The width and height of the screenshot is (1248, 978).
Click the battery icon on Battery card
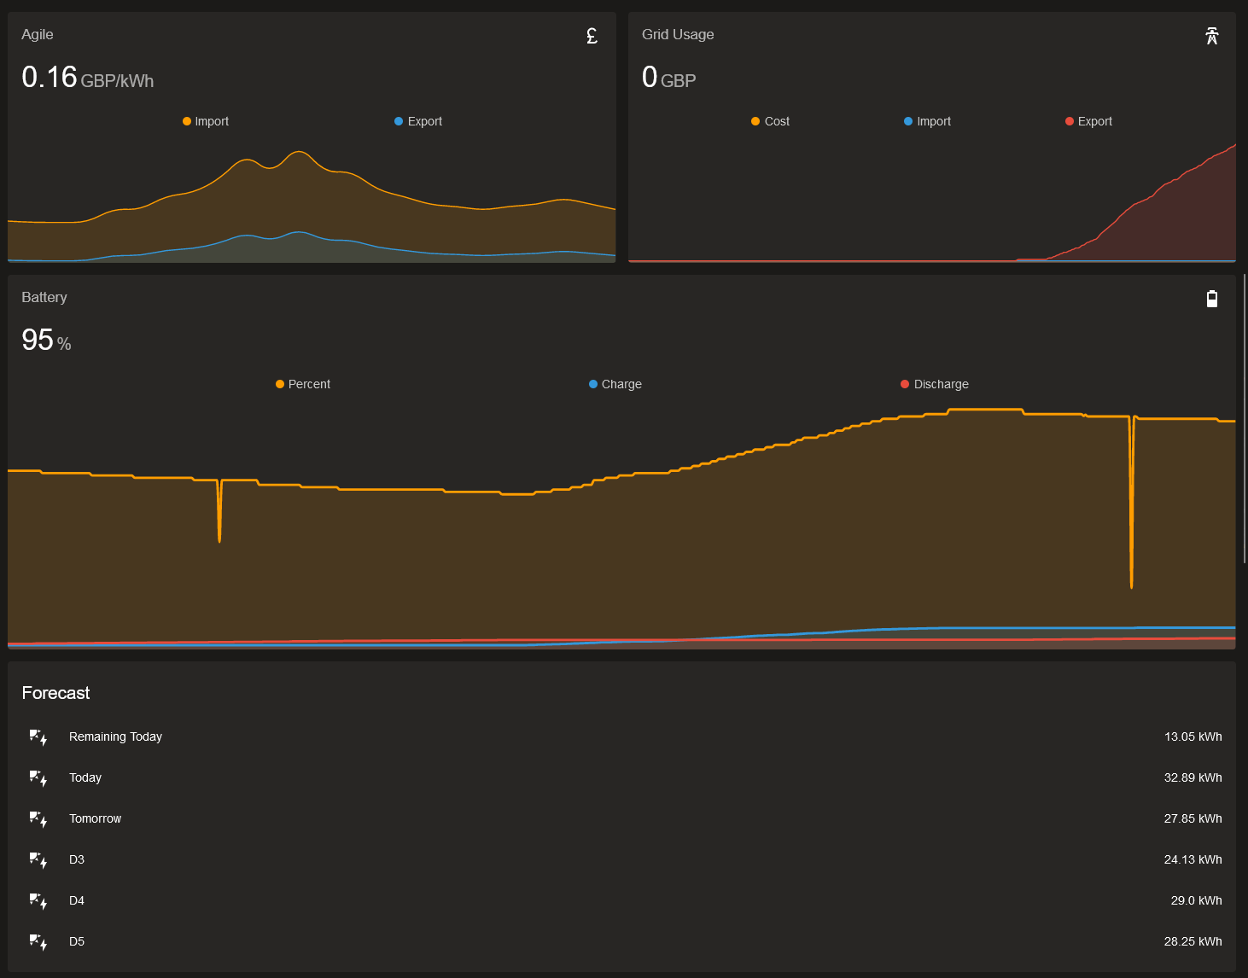[x=1212, y=299]
